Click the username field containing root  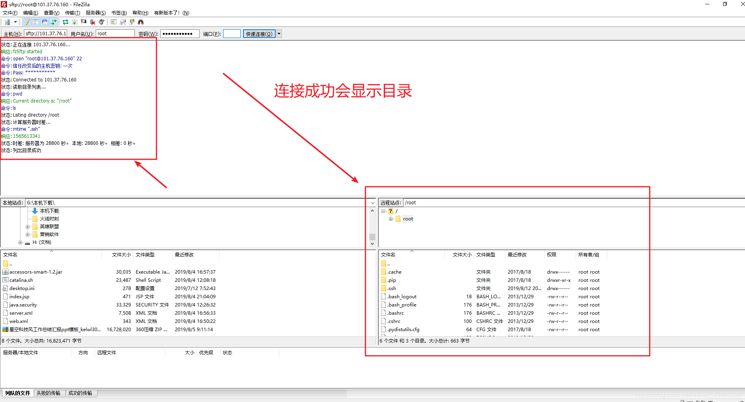tap(115, 34)
